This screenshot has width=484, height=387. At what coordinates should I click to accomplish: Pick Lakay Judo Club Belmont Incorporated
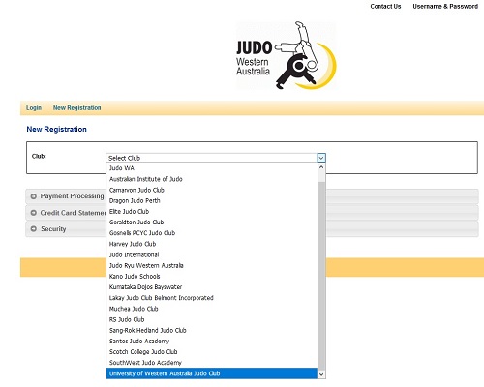coord(212,298)
